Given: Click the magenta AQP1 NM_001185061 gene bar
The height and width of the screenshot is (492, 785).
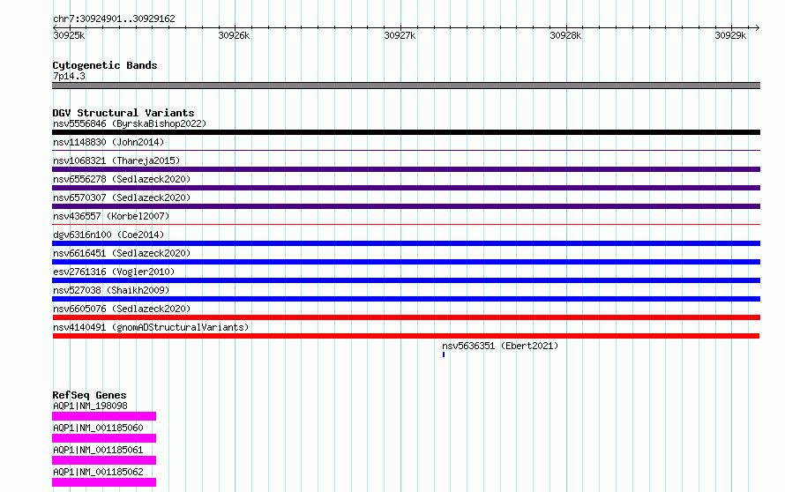Looking at the screenshot, I should [104, 460].
